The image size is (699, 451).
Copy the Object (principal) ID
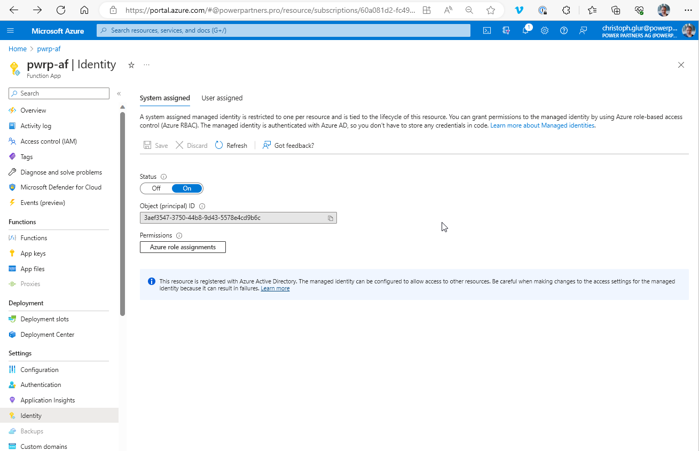(x=331, y=218)
